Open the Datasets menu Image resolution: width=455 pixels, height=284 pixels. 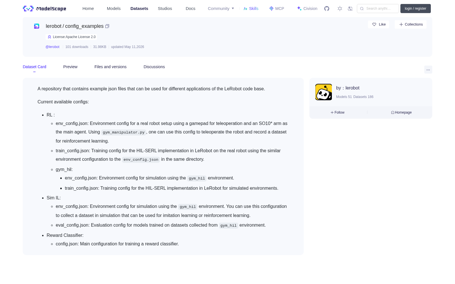coord(139,9)
